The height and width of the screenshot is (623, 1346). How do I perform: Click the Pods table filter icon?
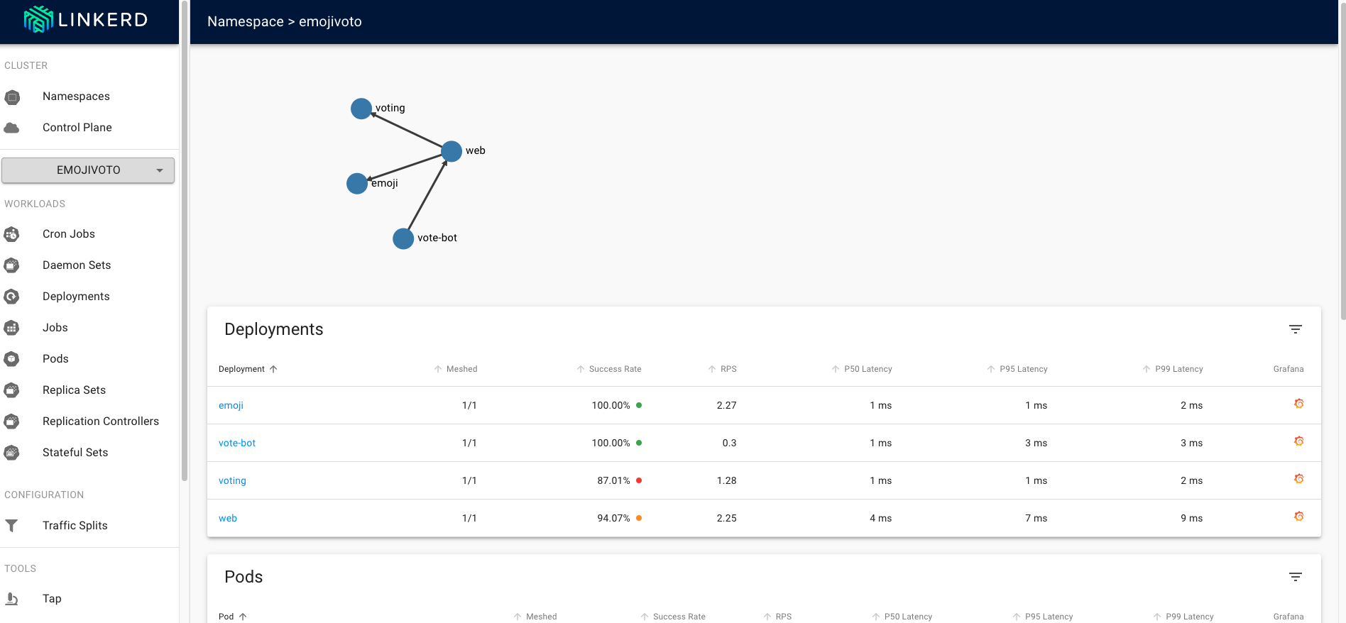pos(1295,577)
